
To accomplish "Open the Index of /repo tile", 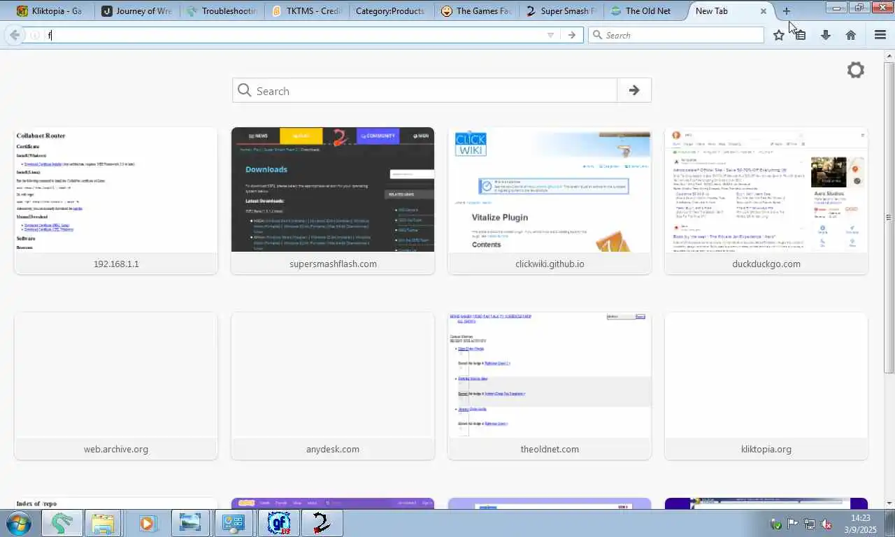I will tap(116, 503).
